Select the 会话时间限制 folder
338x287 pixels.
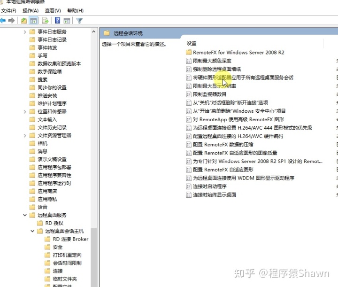pyautogui.click(x=67, y=263)
